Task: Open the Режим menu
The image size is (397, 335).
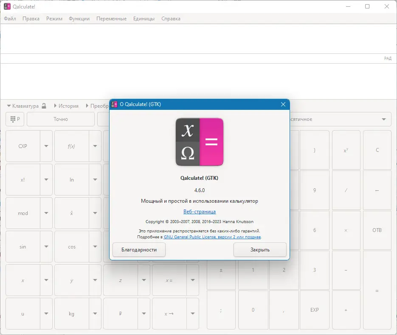Action: (x=54, y=19)
